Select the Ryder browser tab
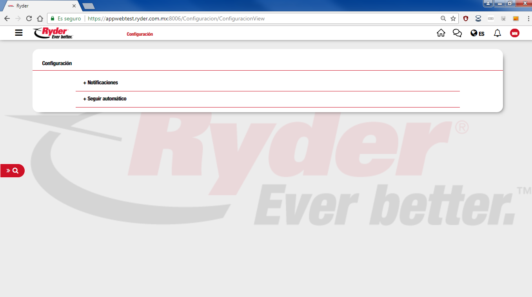This screenshot has width=532, height=297. pyautogui.click(x=39, y=6)
